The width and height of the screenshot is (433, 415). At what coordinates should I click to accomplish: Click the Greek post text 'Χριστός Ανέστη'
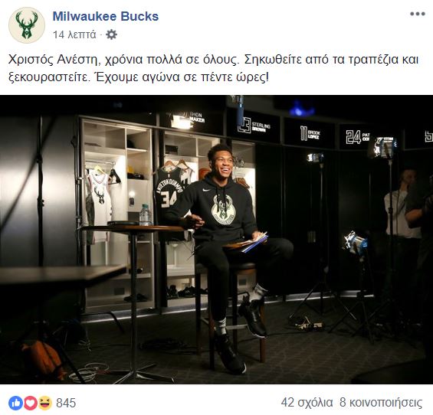[53, 60]
